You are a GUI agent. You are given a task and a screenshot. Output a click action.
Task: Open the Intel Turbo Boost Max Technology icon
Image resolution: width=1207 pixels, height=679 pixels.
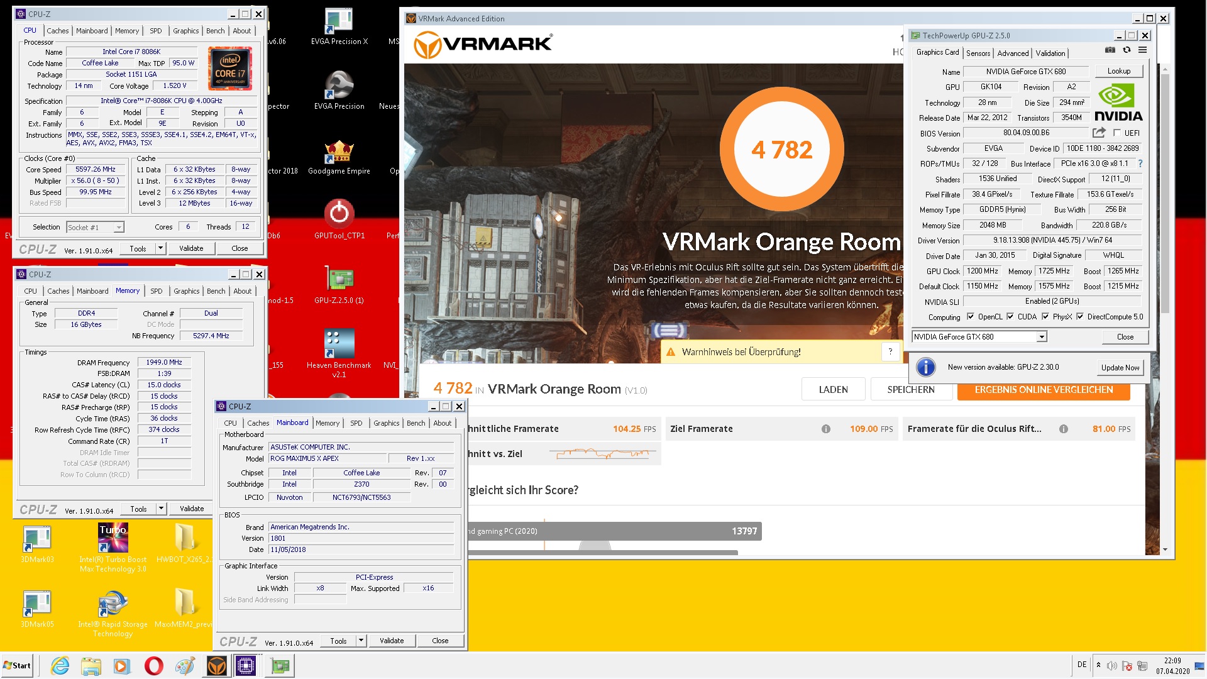point(113,547)
